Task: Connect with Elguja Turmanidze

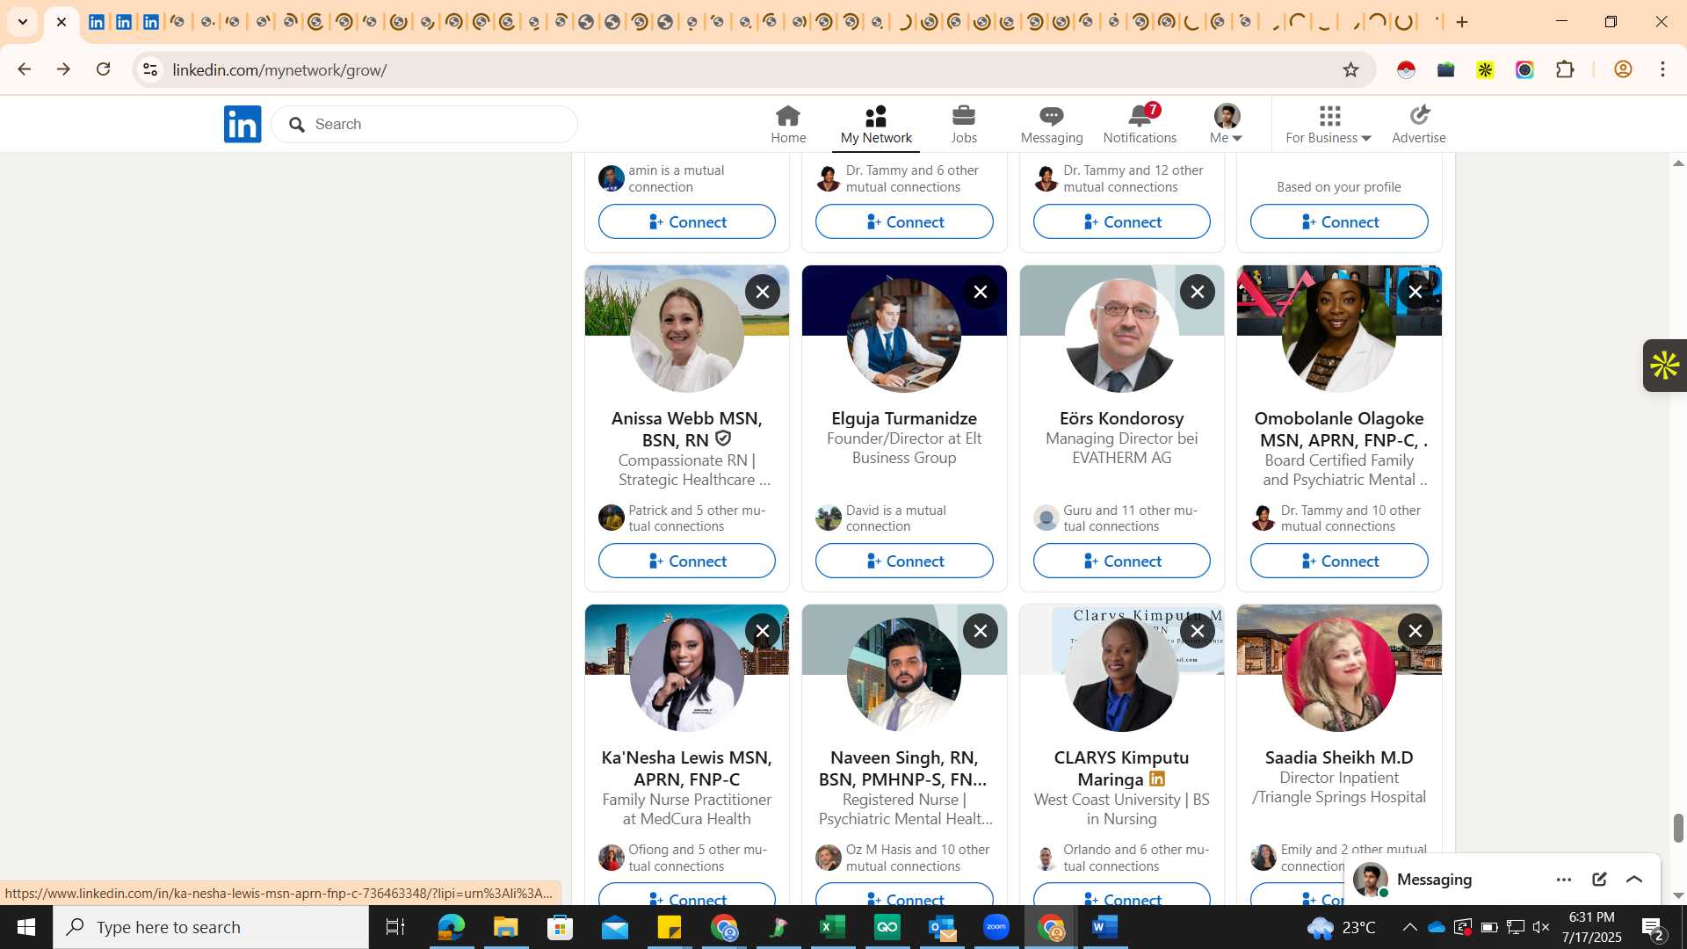Action: [904, 561]
